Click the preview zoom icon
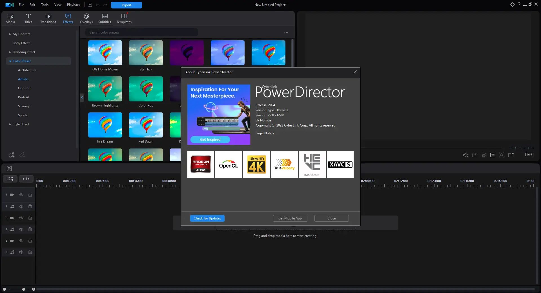The height and width of the screenshot is (293, 541). tap(502, 155)
